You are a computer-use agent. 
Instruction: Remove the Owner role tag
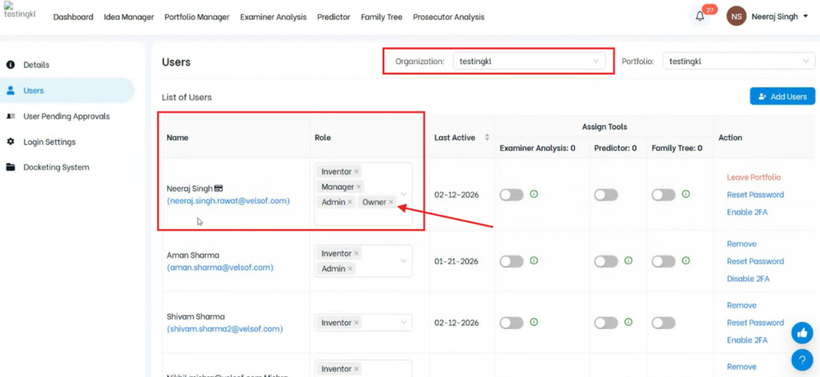tap(391, 203)
